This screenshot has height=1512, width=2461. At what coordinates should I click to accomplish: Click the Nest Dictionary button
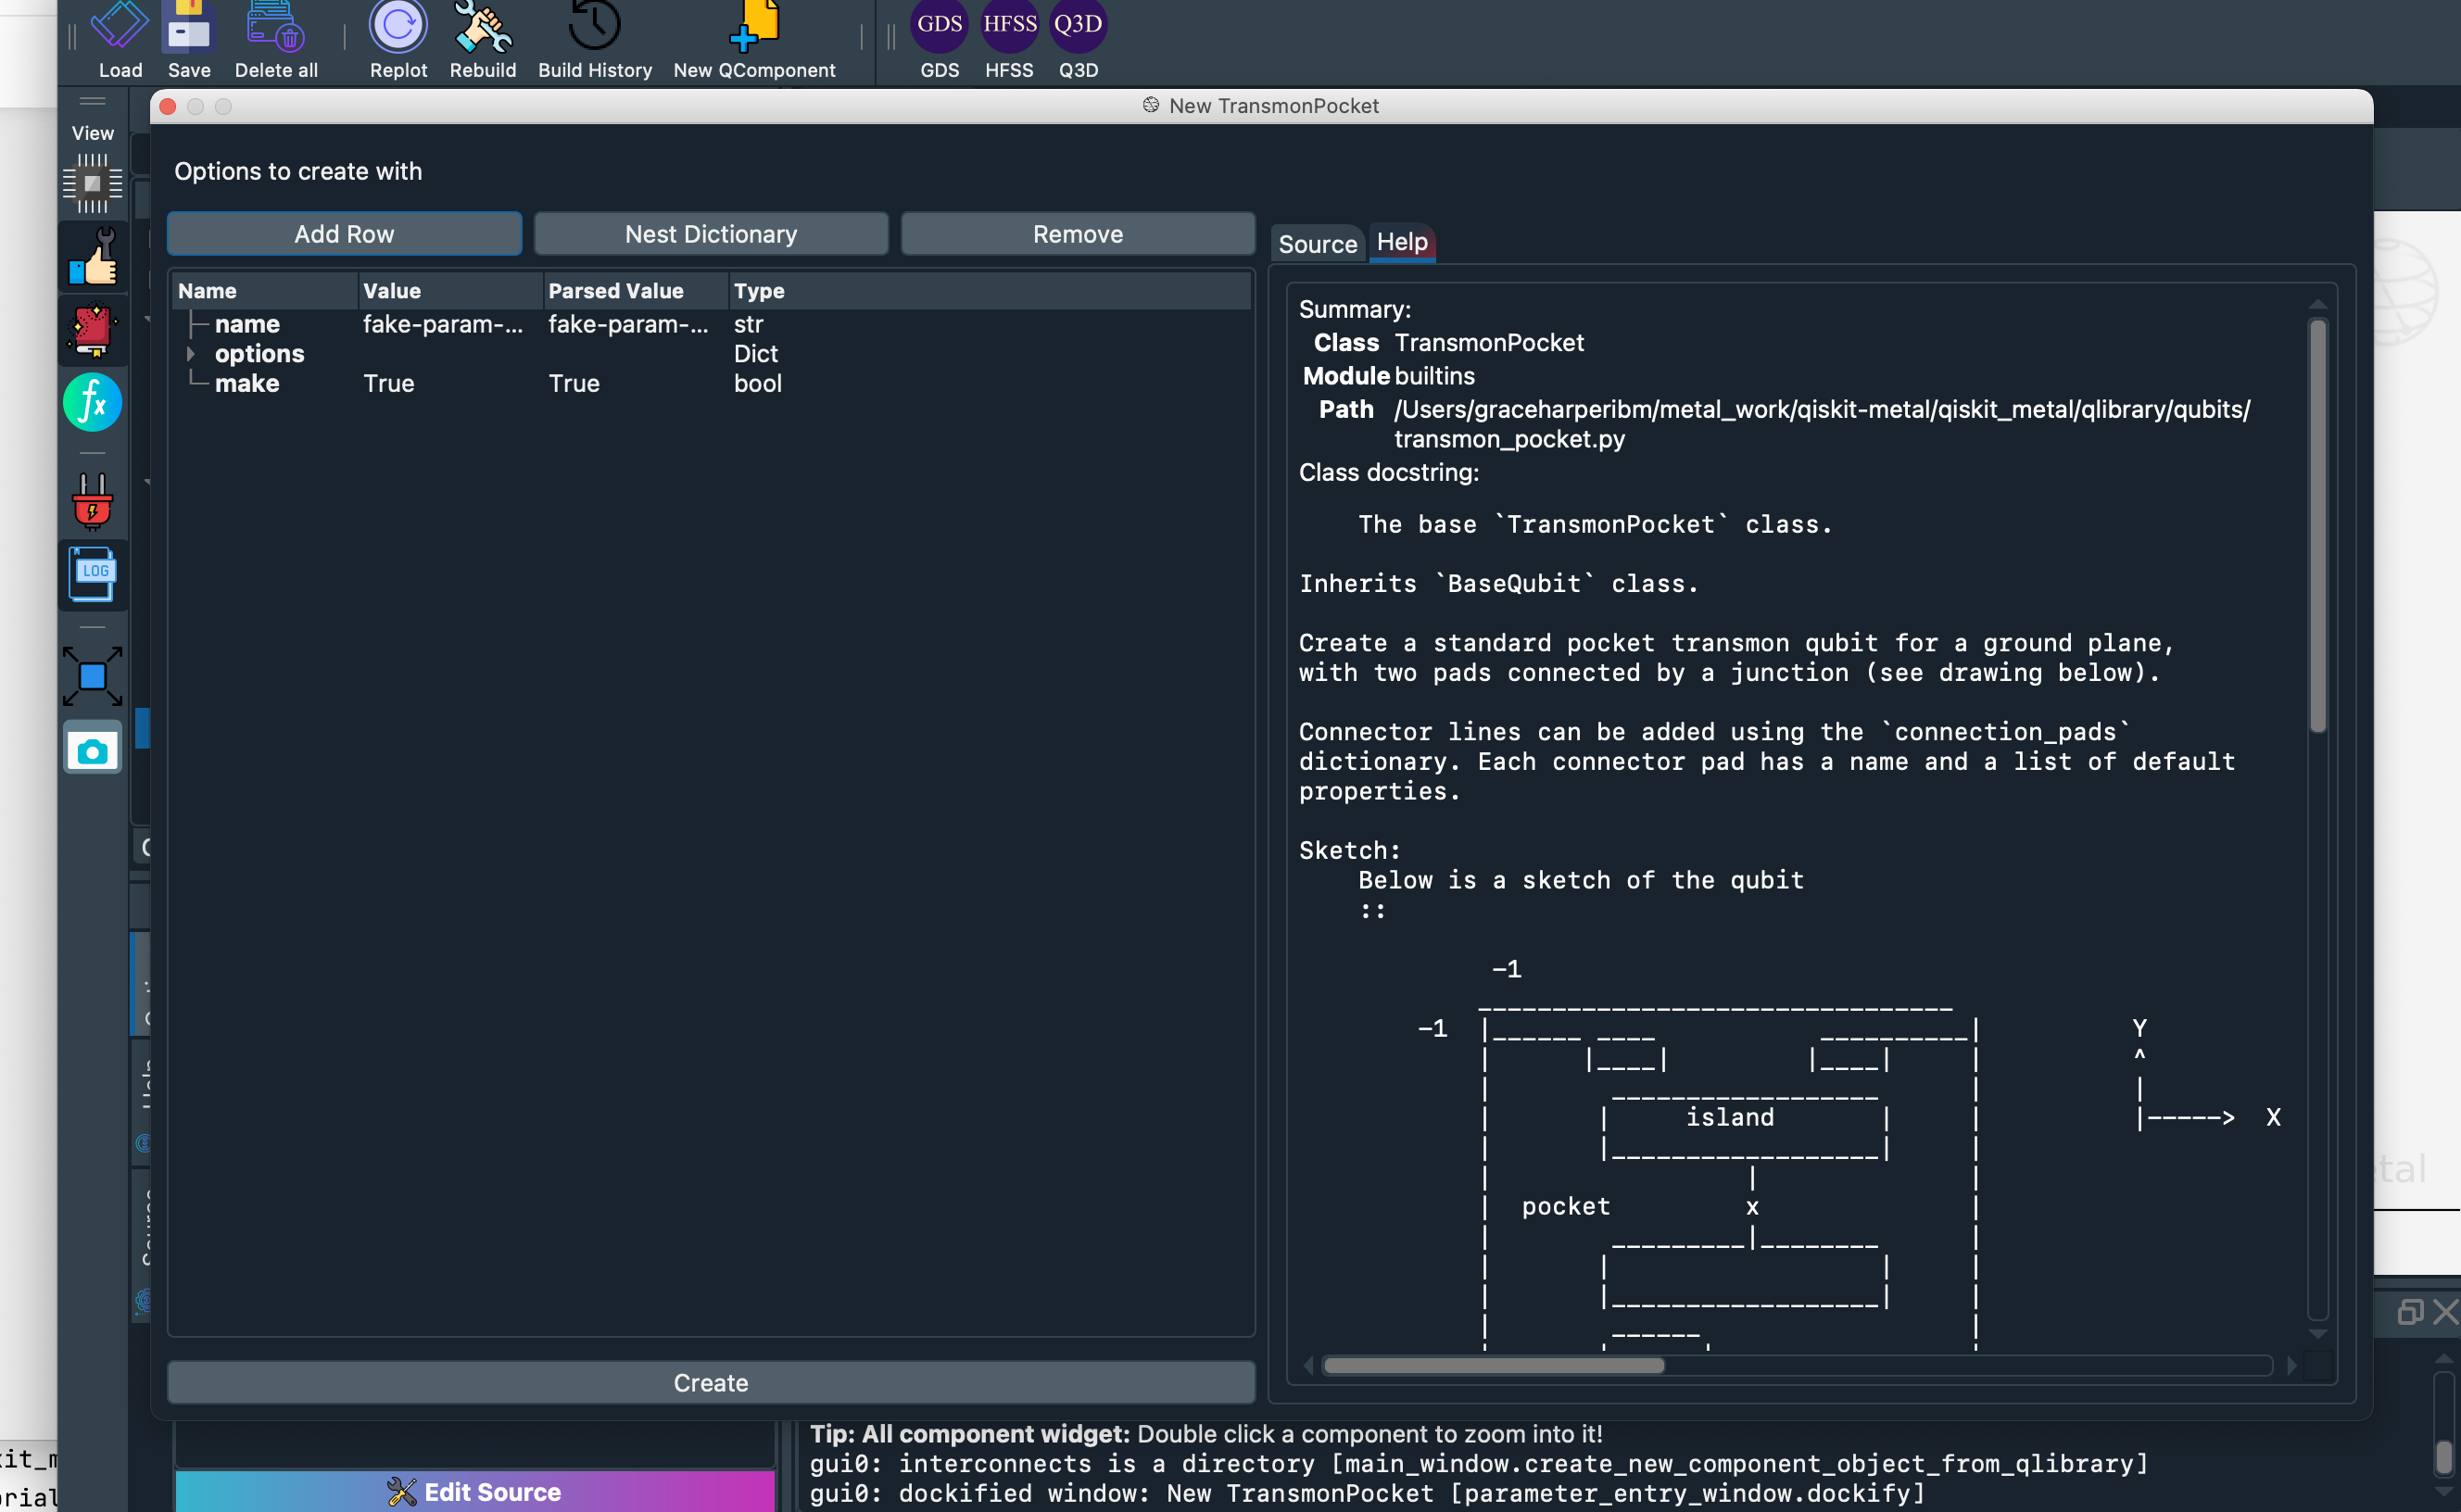pos(710,233)
